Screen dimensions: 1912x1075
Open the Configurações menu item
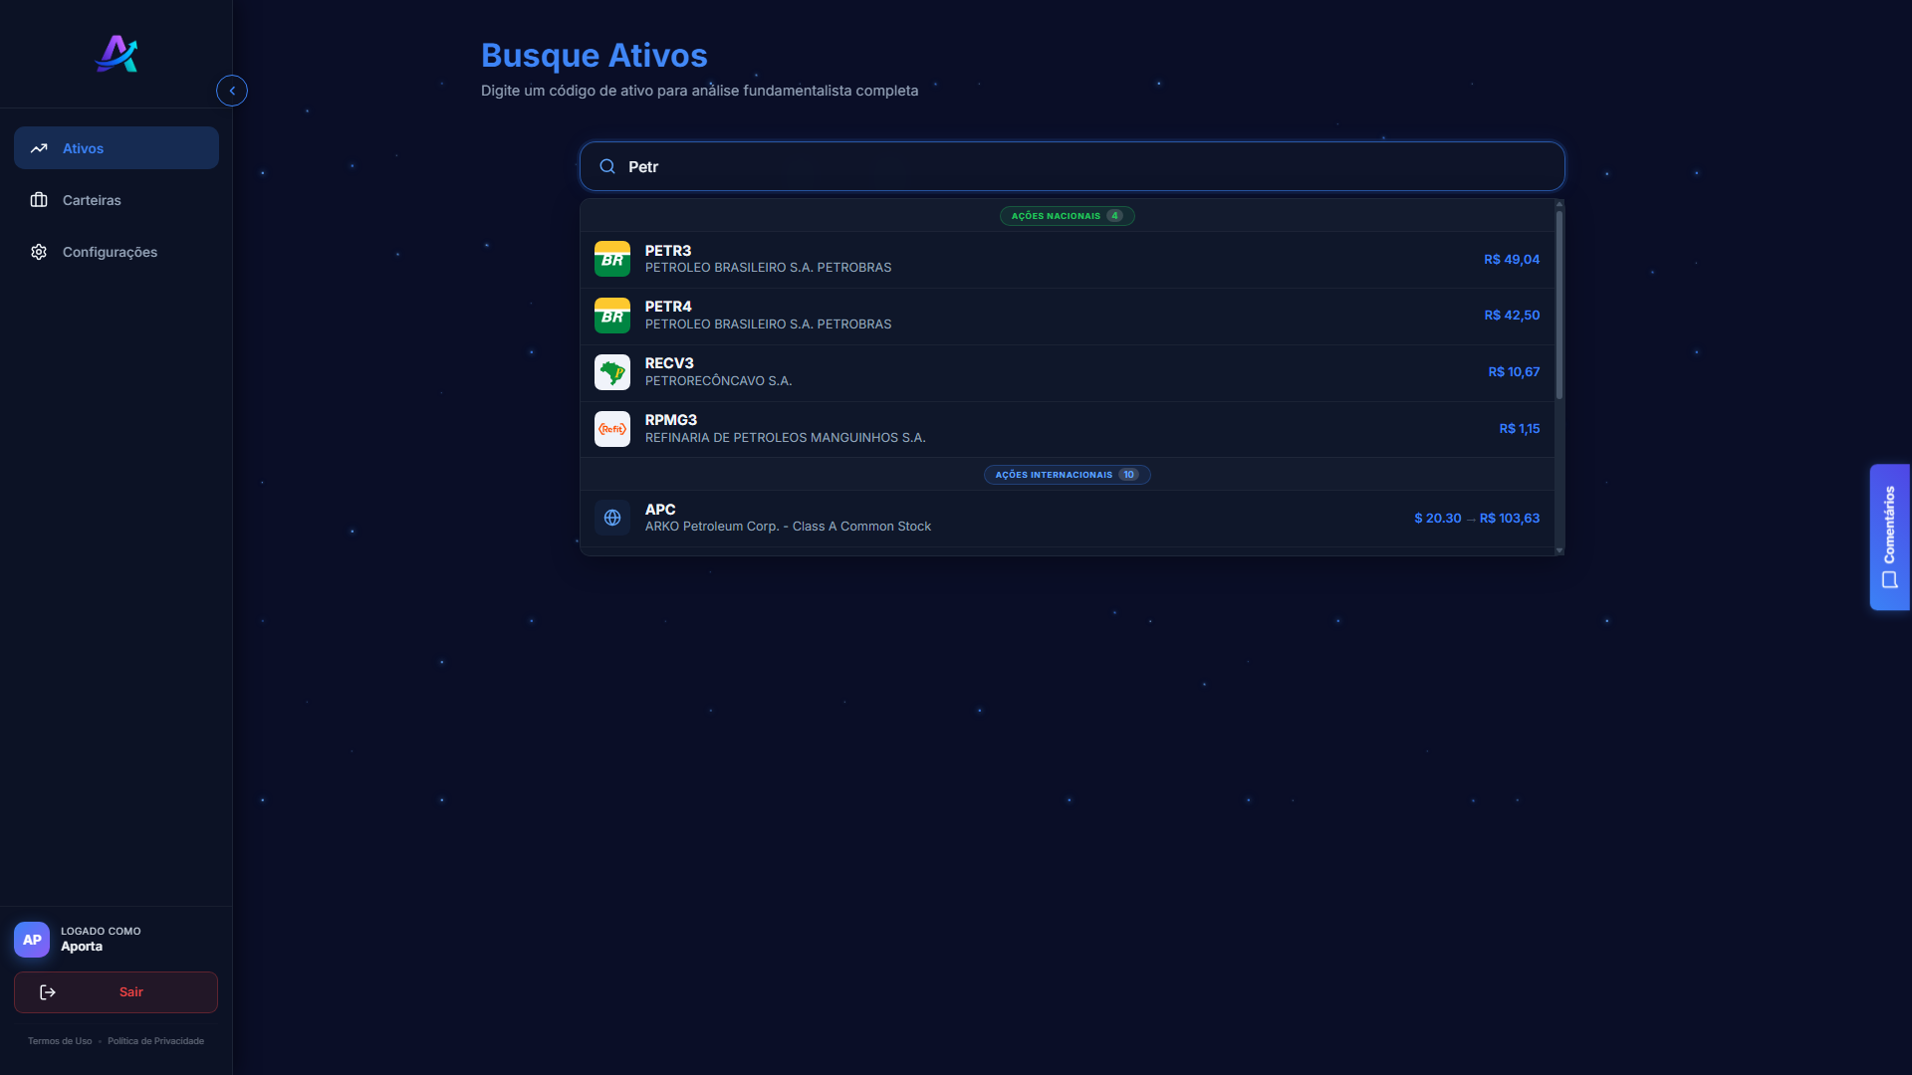point(117,252)
